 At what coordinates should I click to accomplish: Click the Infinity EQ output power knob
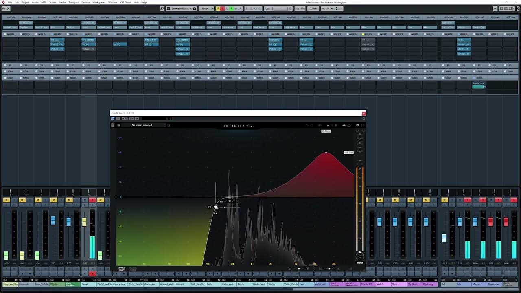tap(359, 256)
